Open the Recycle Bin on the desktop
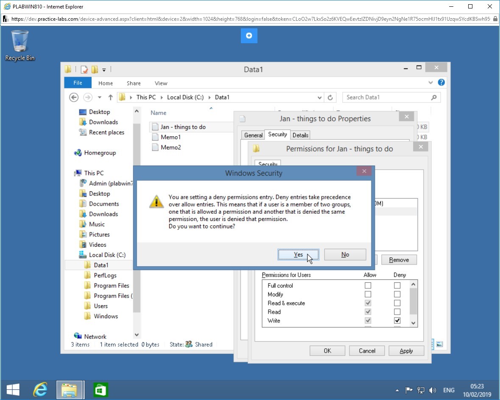Screen dimensions: 500x400 coord(20,46)
